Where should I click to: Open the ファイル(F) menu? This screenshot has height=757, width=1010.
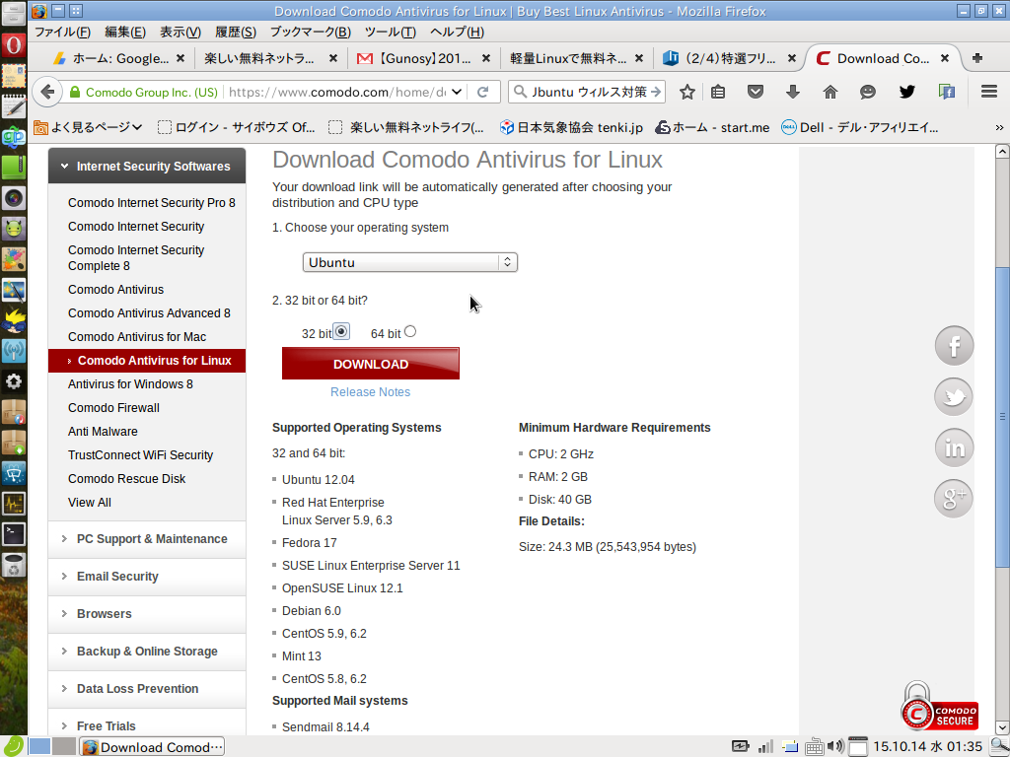coord(62,32)
